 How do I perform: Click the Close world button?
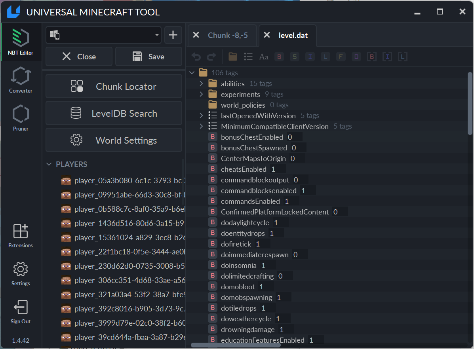pyautogui.click(x=79, y=57)
